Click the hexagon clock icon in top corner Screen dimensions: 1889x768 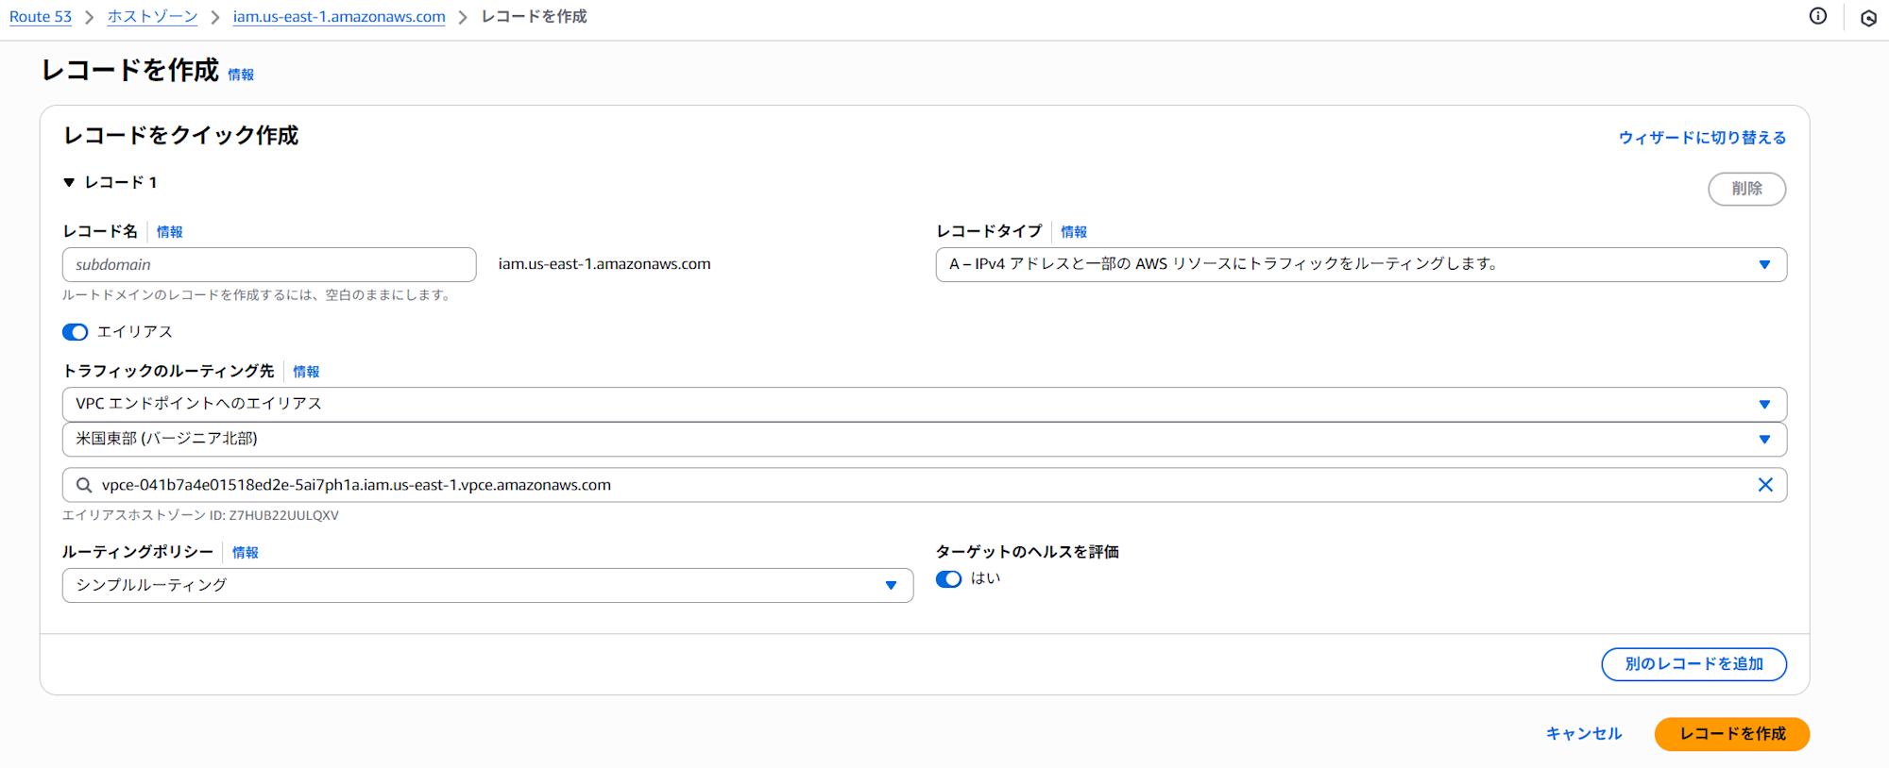tap(1868, 18)
